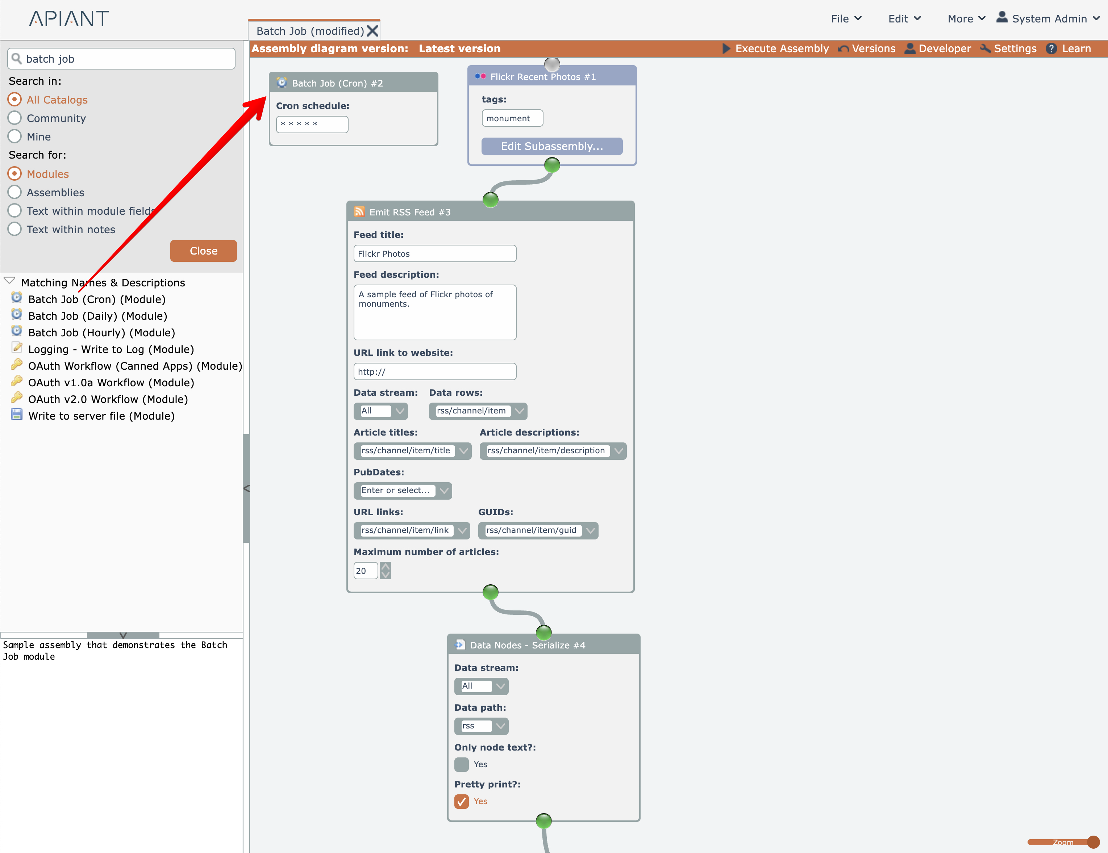
Task: Open the Article titles dropdown
Action: [464, 450]
